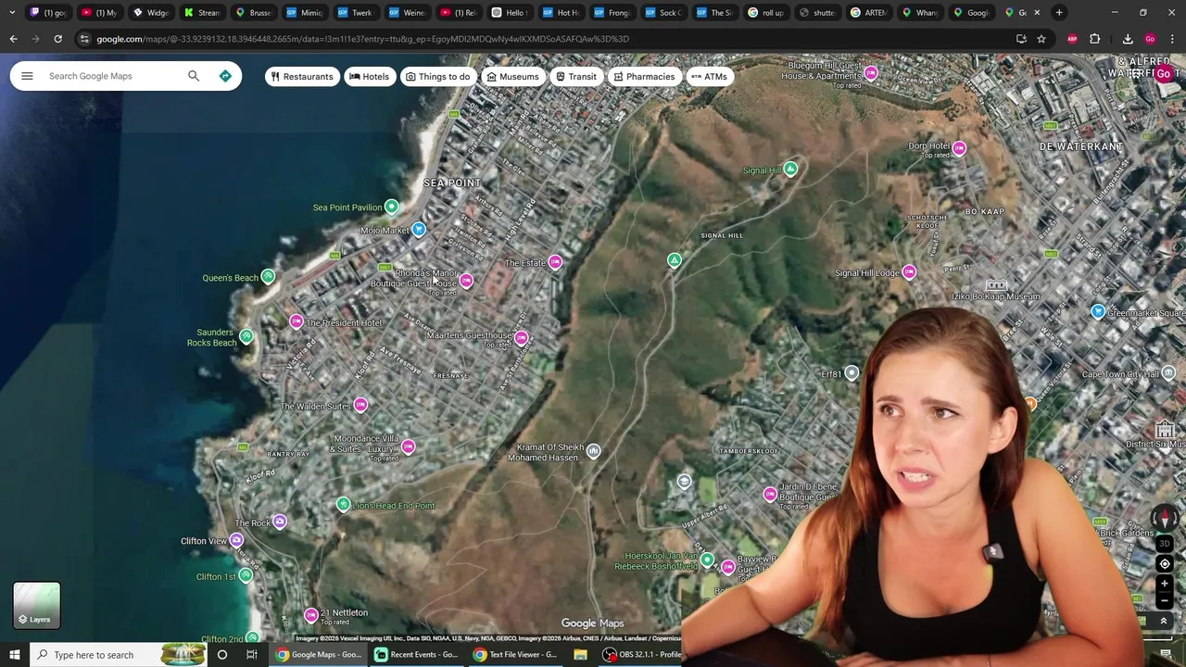Select the Mojo Market pin
Viewport: 1186px width, 667px height.
coord(419,230)
